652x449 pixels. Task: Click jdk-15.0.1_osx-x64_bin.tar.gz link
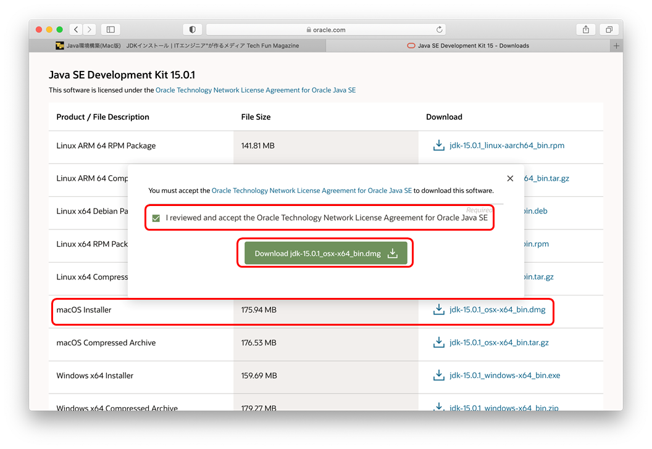pos(499,342)
